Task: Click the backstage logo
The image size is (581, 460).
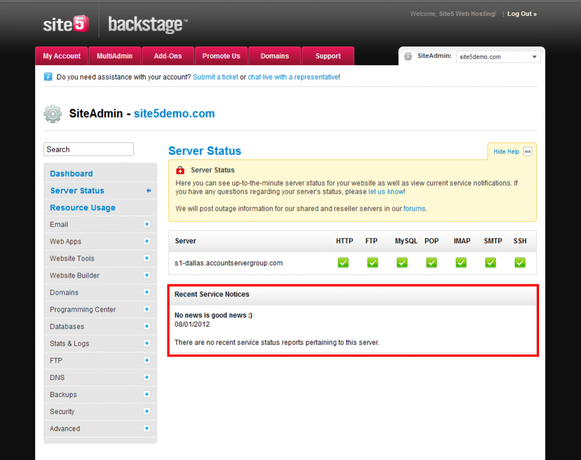Action: [148, 24]
